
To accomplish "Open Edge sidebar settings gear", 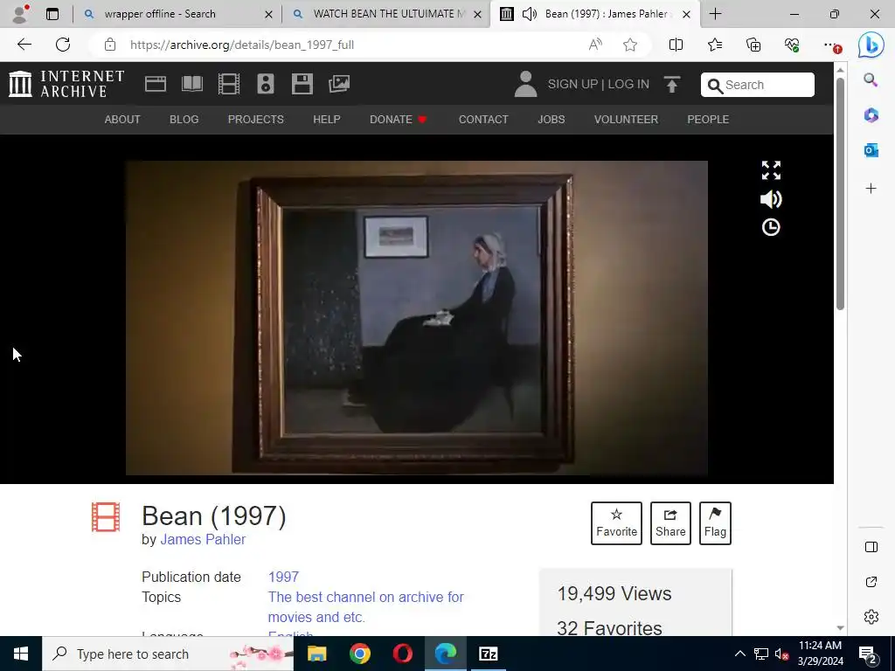I will [x=871, y=617].
